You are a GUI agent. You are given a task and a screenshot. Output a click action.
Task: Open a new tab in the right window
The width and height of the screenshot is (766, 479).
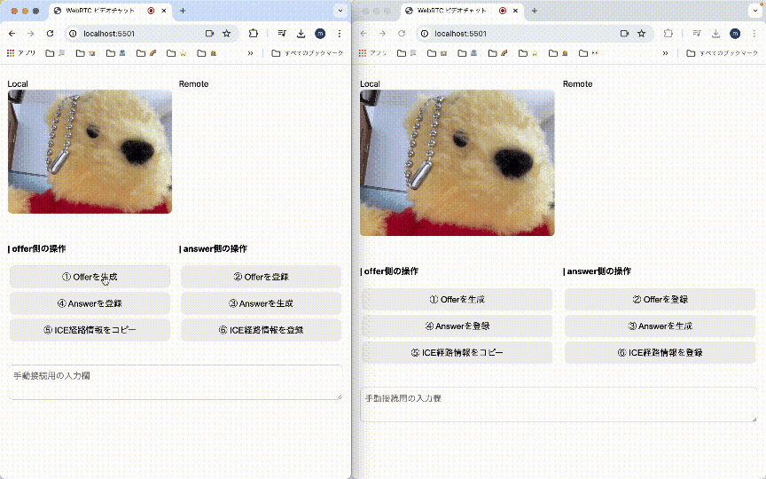535,11
